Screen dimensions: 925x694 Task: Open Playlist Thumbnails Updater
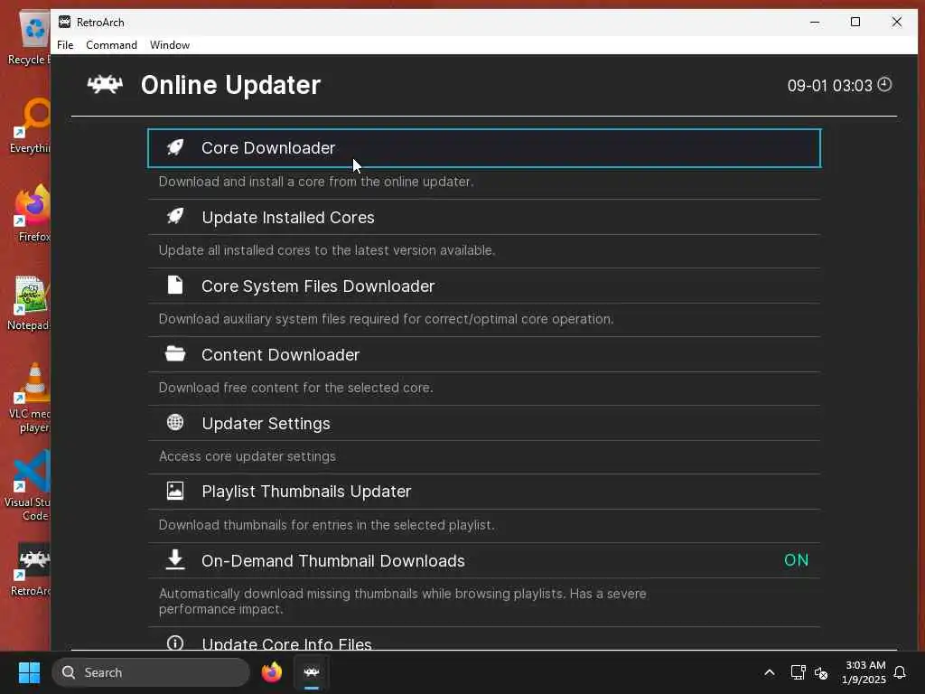484,492
